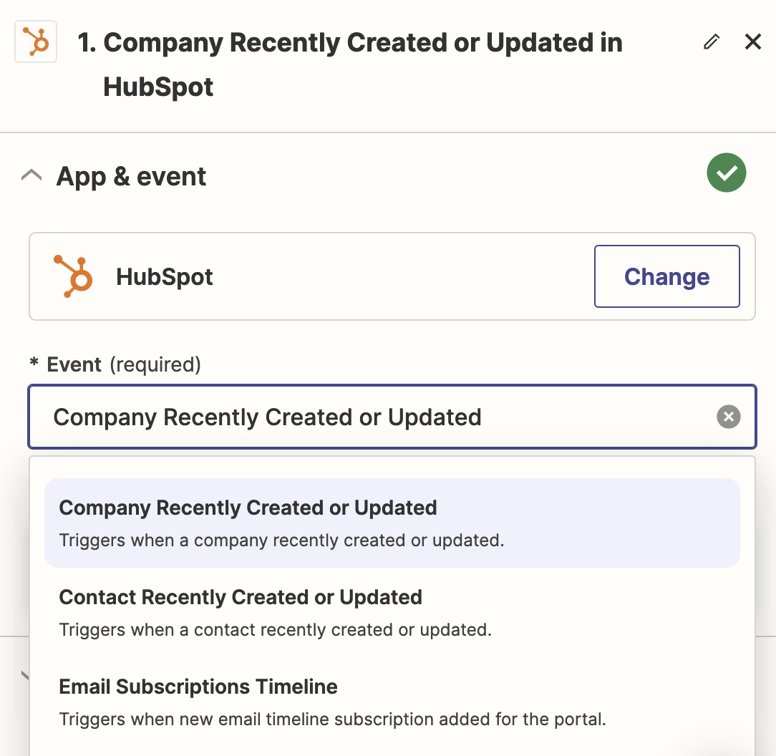
Task: Pick Email Subscriptions Timeline from the list
Action: point(198,687)
